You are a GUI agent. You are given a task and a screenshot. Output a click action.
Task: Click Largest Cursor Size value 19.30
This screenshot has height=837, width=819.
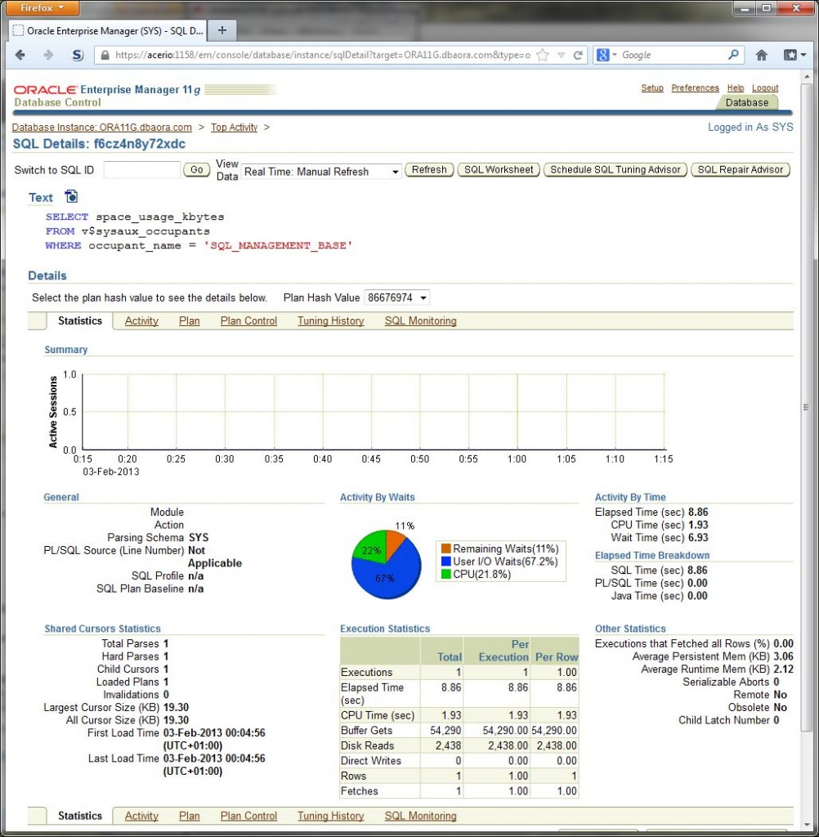point(177,707)
